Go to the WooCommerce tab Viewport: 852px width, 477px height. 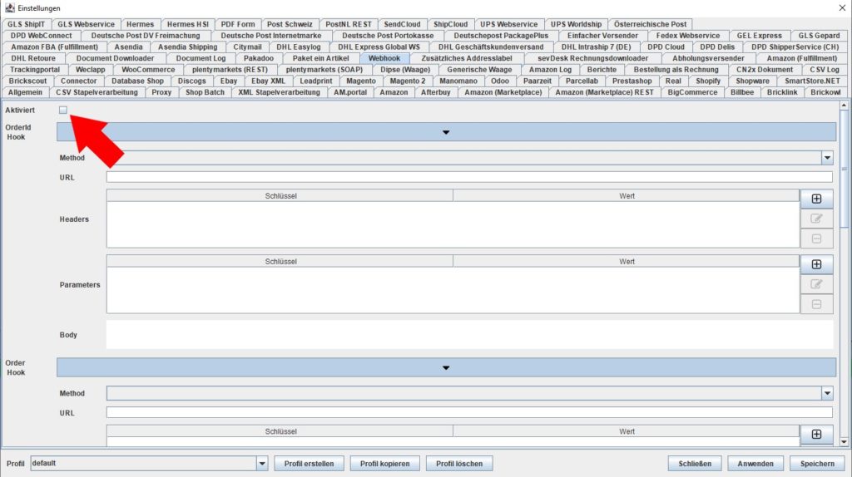click(148, 70)
